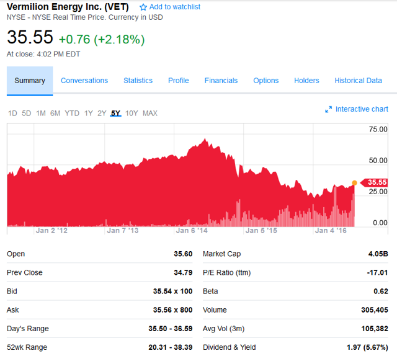Click the red 35.55 price flag on chart axis

(x=374, y=182)
